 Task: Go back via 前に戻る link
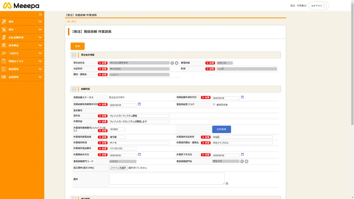click(x=71, y=22)
